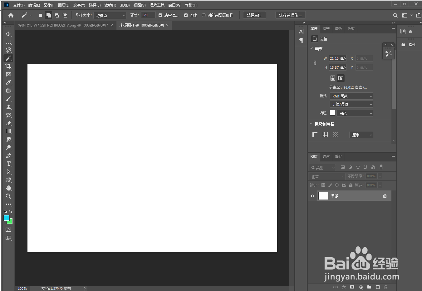The height and width of the screenshot is (291, 422).
Task: Click the 选择主体 button
Action: point(254,15)
